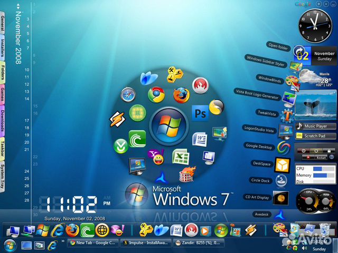Click the Restart button in power gadget
Viewport: 338px width, 253px height.
[321, 158]
